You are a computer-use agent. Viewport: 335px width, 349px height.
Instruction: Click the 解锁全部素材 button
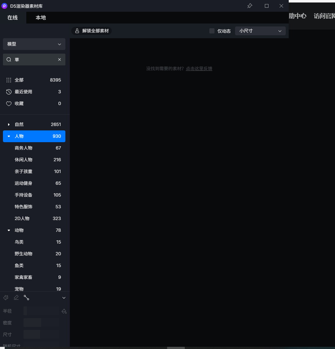[92, 31]
